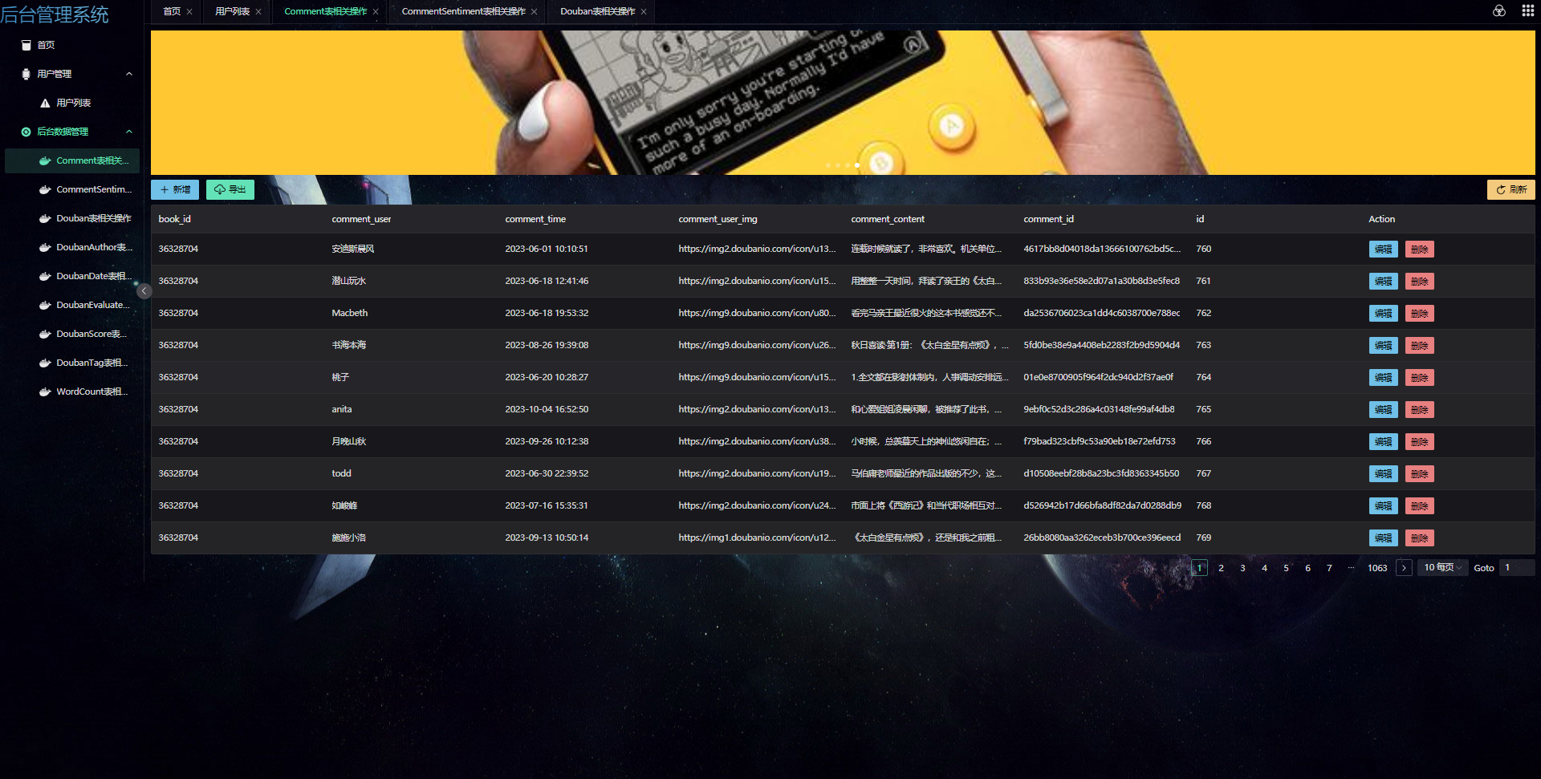Click the docker icon beside DoubanScore表
The image size is (1541, 779).
tap(45, 334)
